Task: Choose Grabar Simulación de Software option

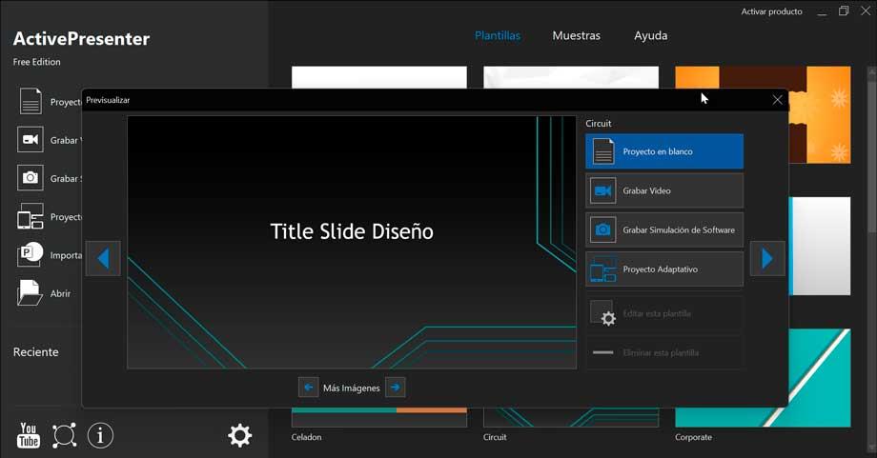Action: (664, 229)
